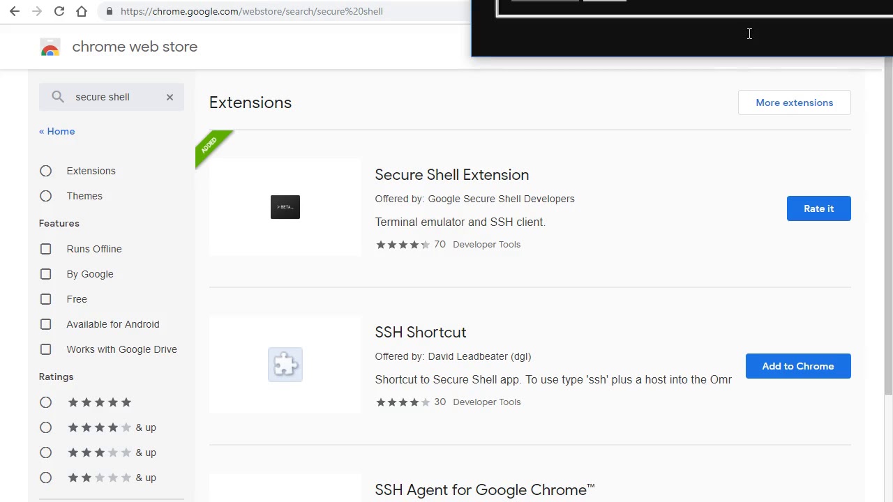Click the 'Shortcut to Secure Shell app' description
The width and height of the screenshot is (893, 502).
pos(553,379)
